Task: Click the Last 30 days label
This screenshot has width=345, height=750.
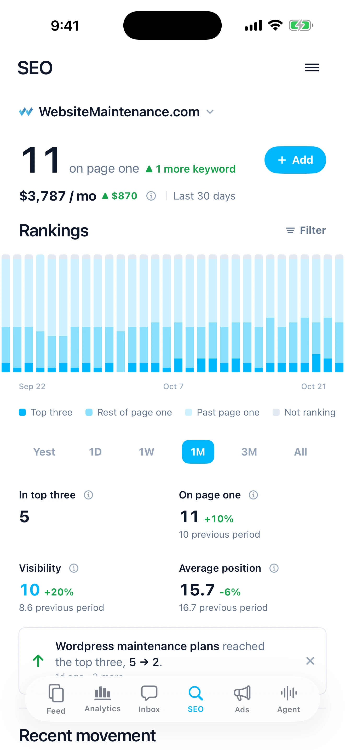Action: 204,196
